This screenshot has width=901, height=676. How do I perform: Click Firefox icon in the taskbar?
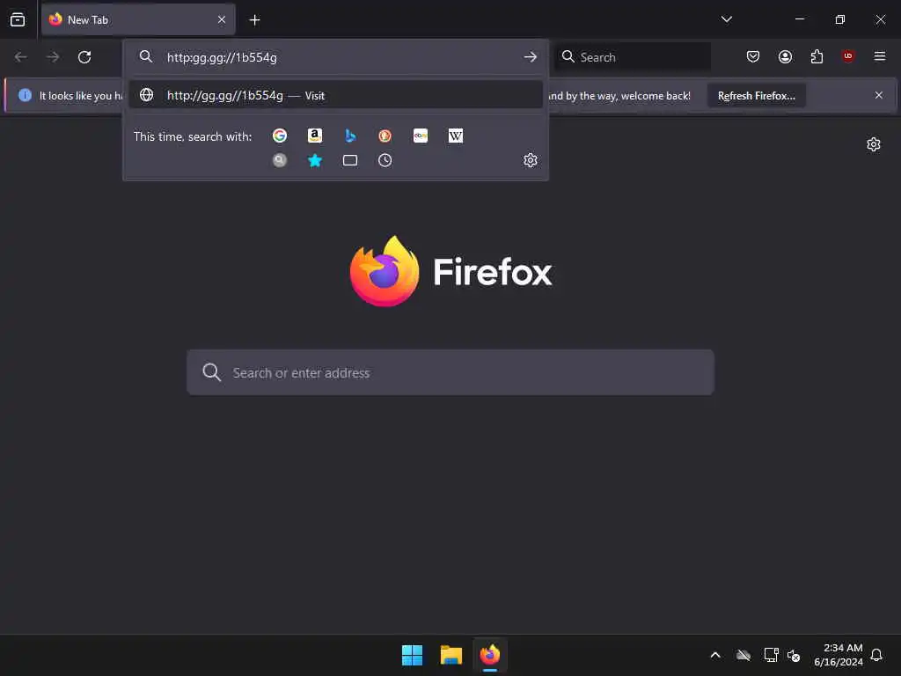click(x=489, y=655)
